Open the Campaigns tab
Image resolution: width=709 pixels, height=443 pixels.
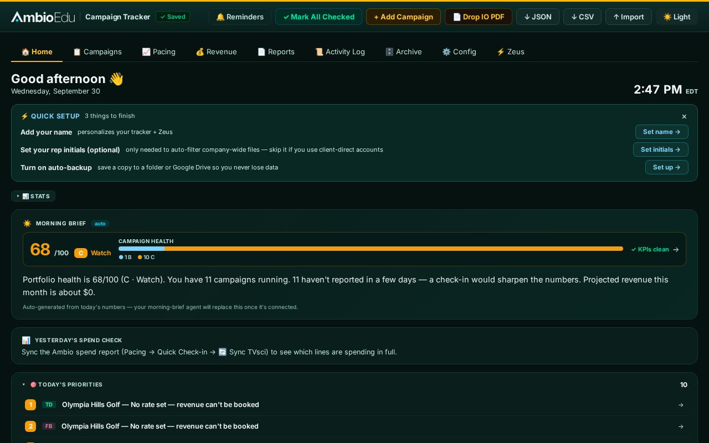pos(97,51)
